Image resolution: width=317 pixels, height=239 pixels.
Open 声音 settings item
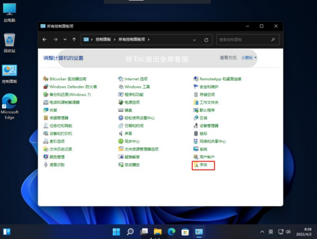(x=125, y=134)
